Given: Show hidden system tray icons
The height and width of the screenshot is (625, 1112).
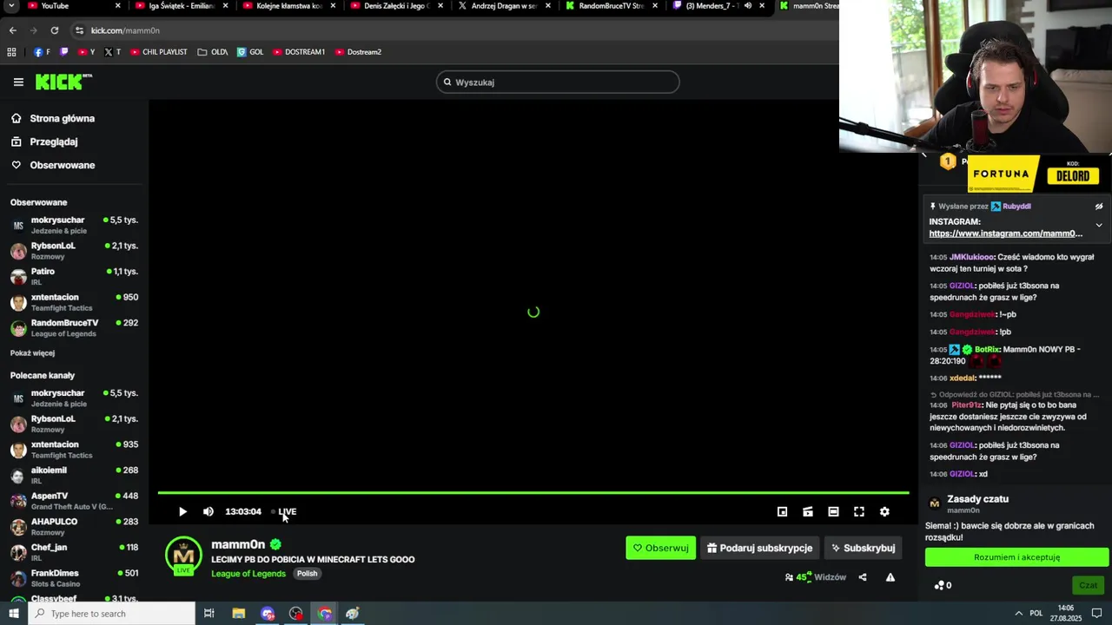Looking at the screenshot, I should (x=1018, y=614).
